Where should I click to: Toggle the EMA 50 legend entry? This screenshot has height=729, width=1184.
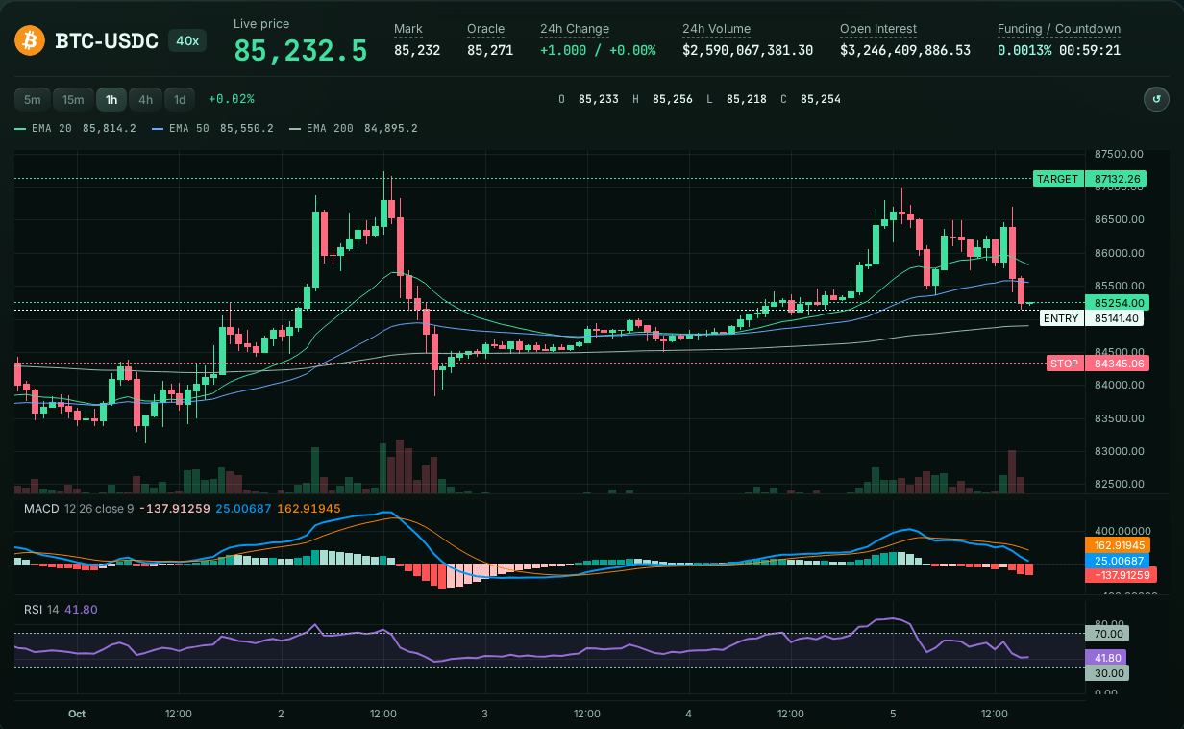[213, 128]
